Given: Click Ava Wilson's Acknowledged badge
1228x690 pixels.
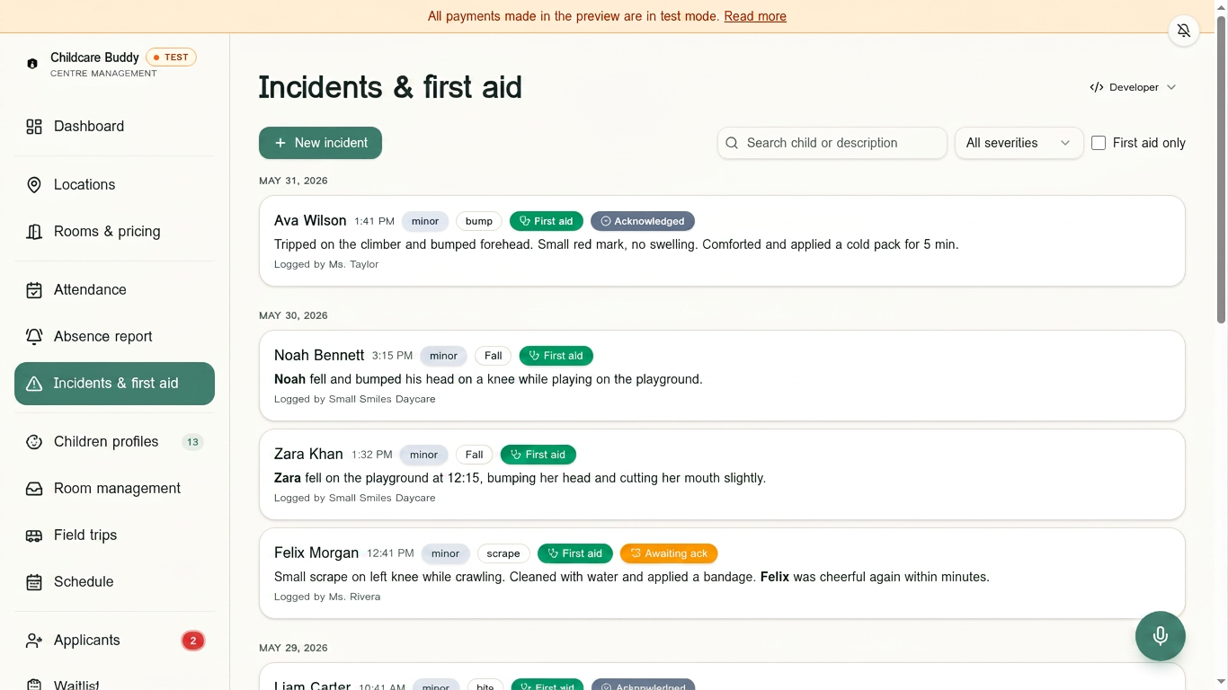Looking at the screenshot, I should click(x=643, y=221).
